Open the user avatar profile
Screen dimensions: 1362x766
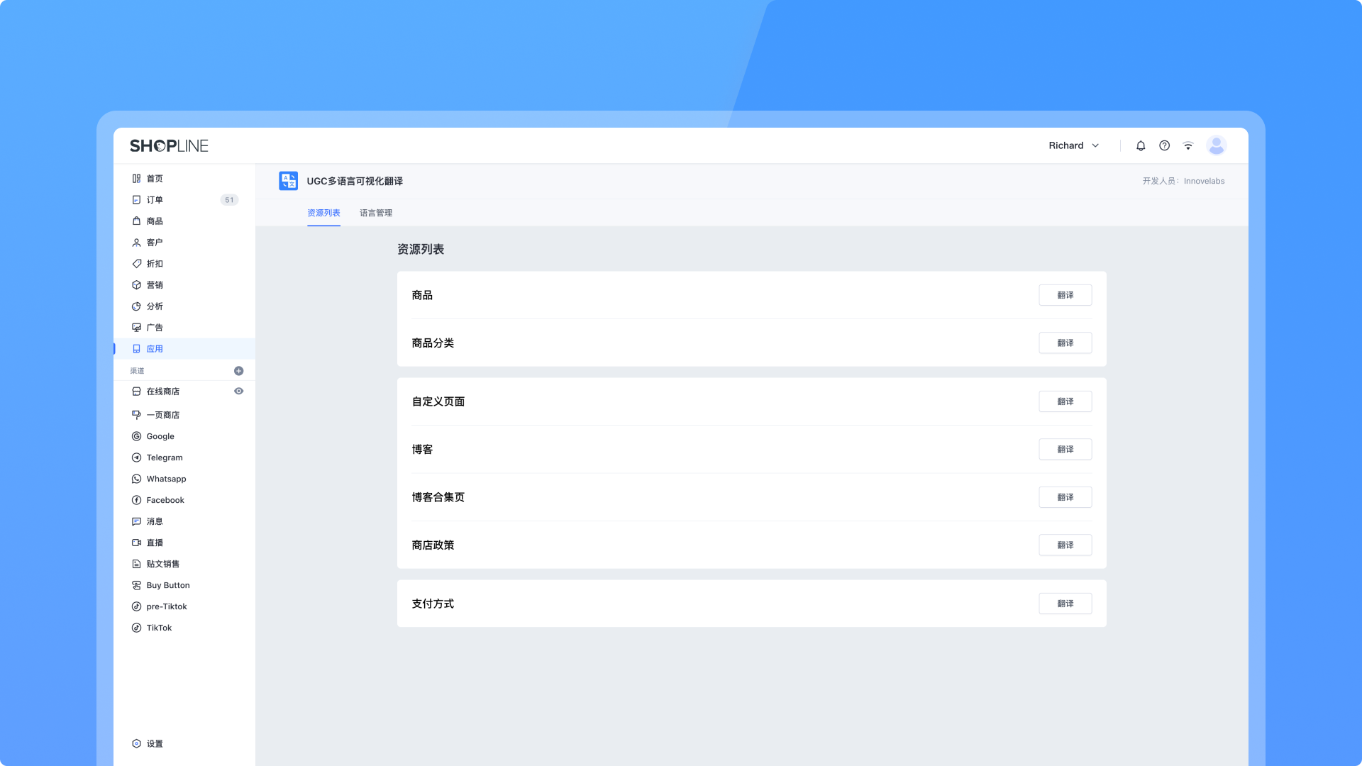click(1217, 145)
